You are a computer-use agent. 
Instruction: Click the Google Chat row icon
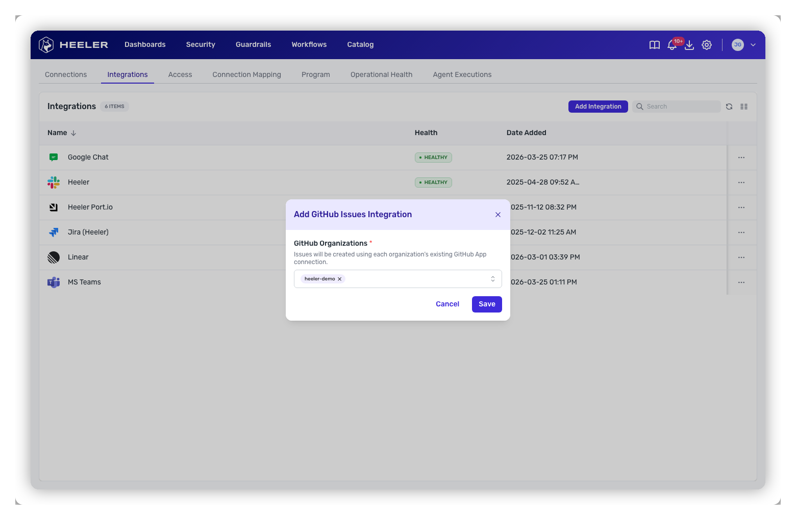coord(54,158)
